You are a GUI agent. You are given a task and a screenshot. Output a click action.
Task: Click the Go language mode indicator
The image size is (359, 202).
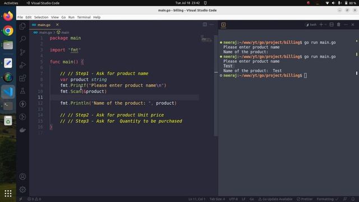tap(252, 199)
